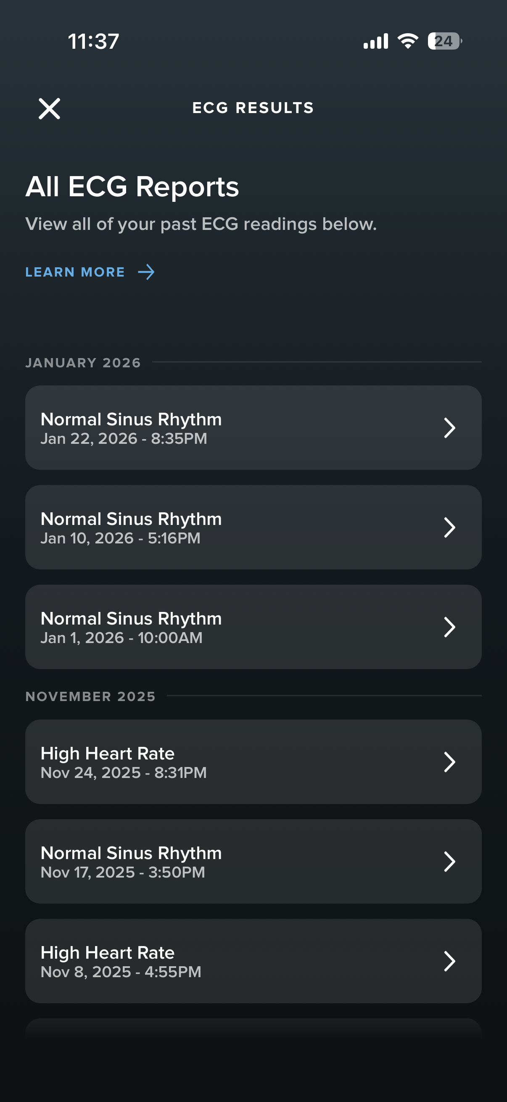Tap chevron on Nov 24 8:31PM reading

[449, 762]
